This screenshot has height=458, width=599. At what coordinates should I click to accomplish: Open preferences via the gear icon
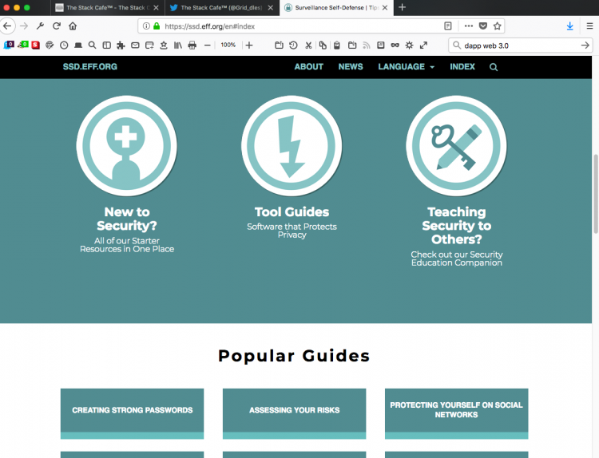point(409,45)
